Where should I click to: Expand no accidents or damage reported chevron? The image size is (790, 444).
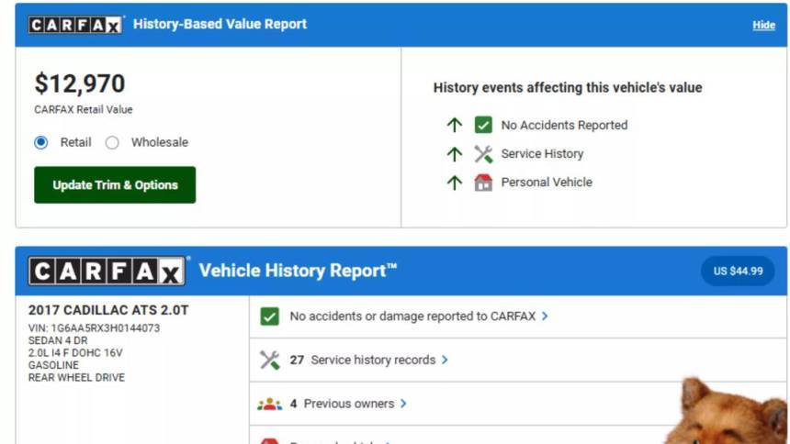(x=545, y=316)
